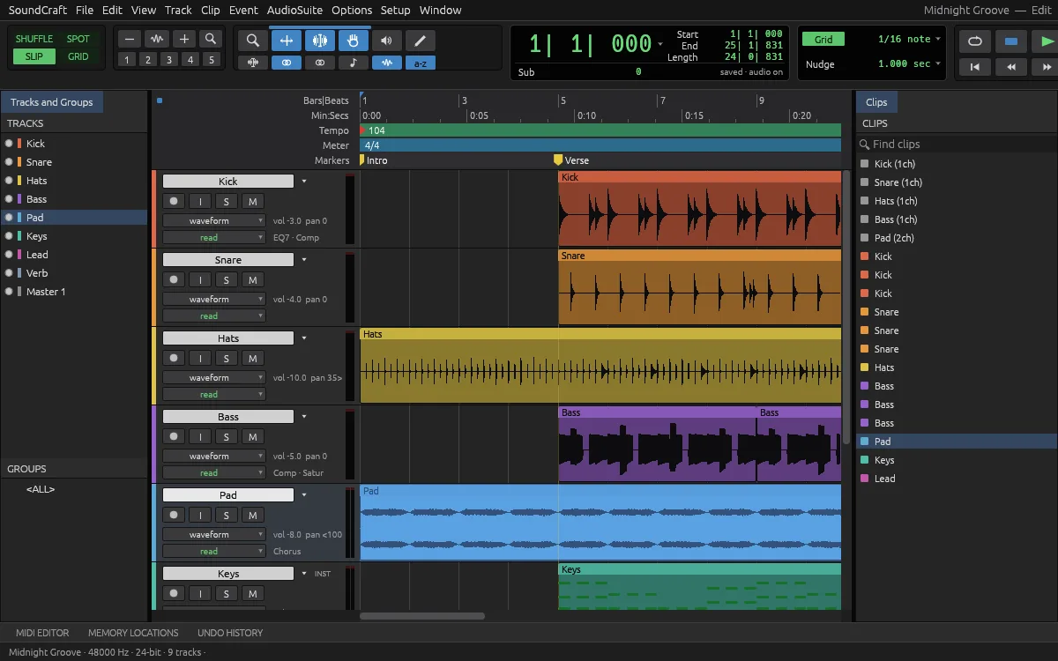Select the Selector waveform tool
The width and height of the screenshot is (1058, 661).
(x=320, y=41)
